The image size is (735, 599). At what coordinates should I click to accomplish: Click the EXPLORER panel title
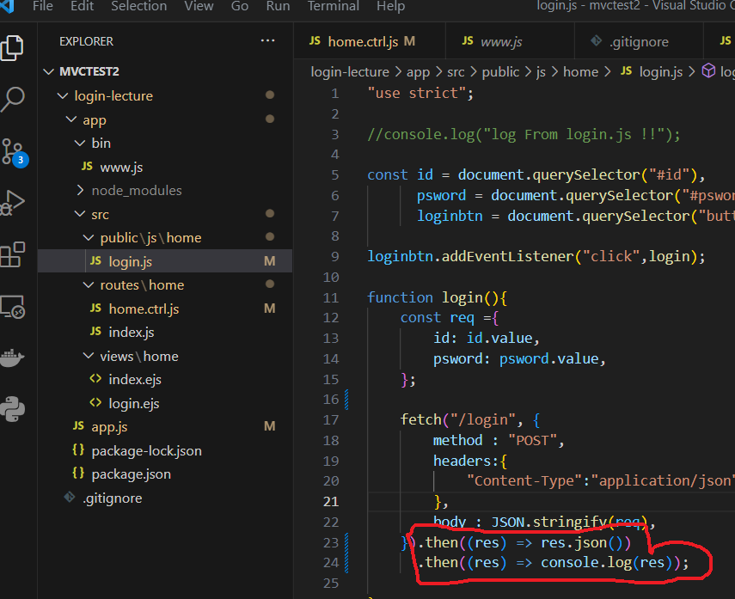pos(86,41)
